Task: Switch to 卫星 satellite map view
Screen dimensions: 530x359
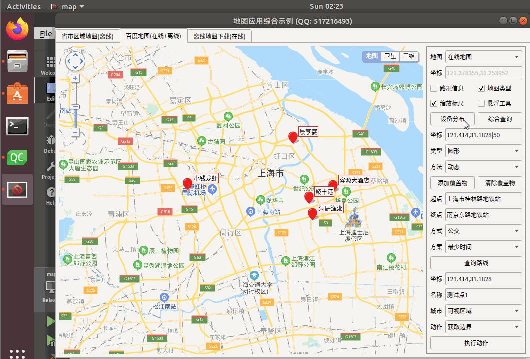Action: point(390,56)
